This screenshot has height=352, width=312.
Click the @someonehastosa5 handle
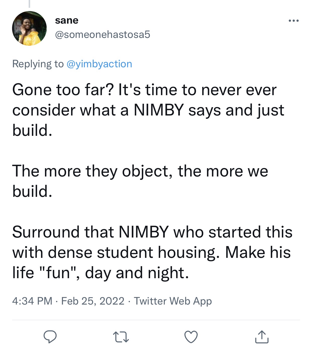coord(102,34)
